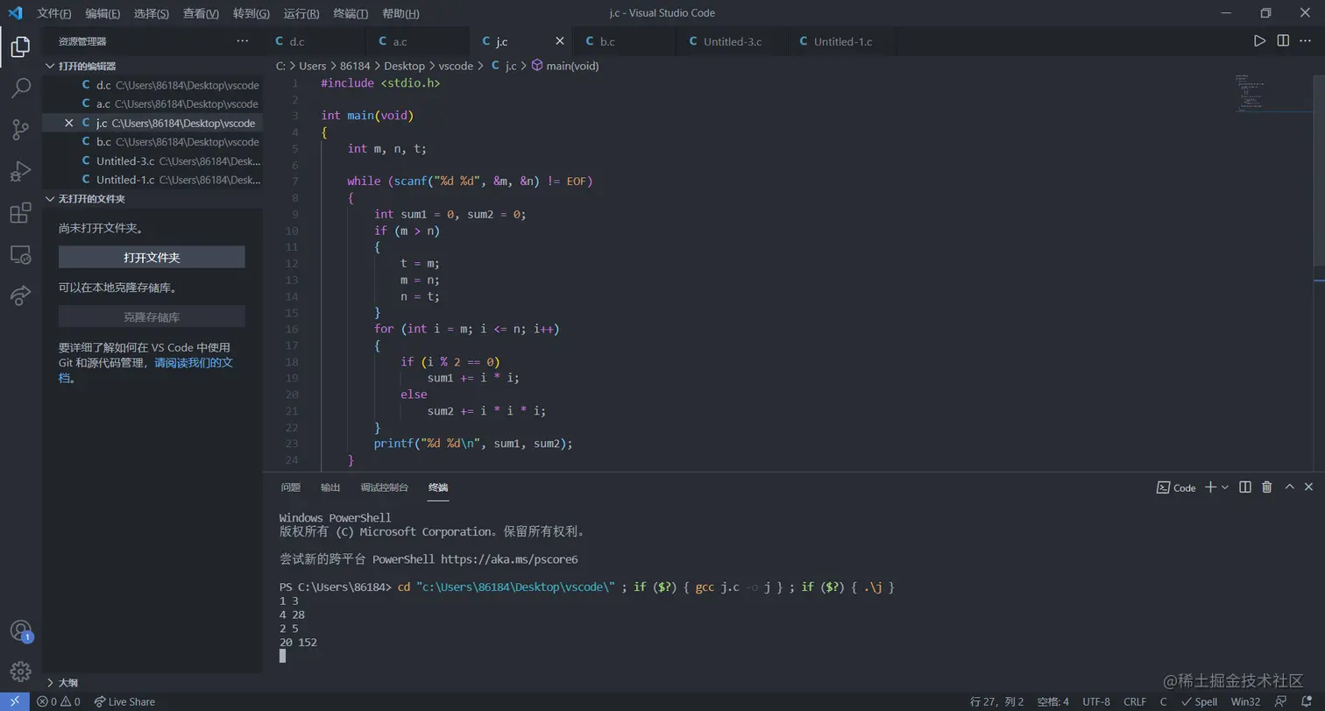Click the Clone Repository button
The image size is (1325, 711).
[x=152, y=317]
